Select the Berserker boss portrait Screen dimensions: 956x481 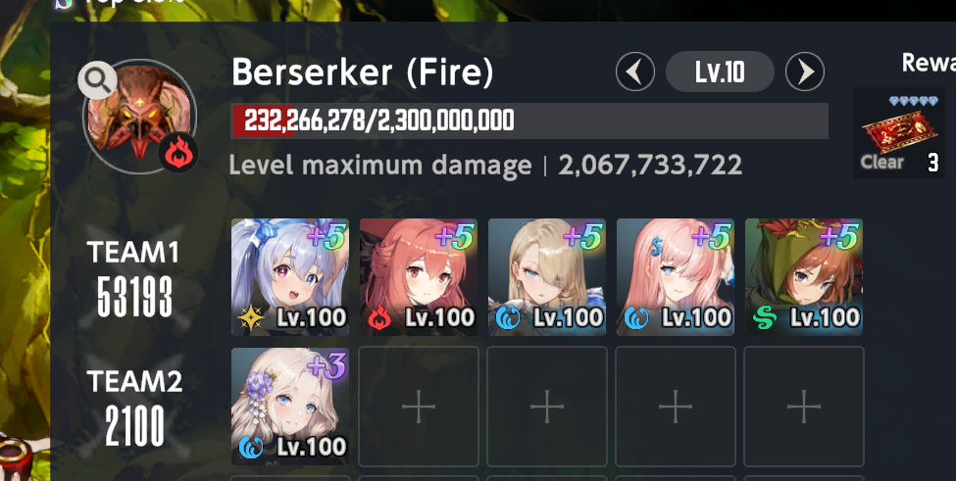(139, 116)
